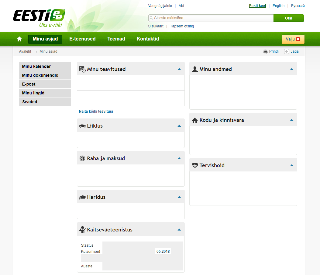Click the graduation cap icon by Haridus

[x=82, y=197]
